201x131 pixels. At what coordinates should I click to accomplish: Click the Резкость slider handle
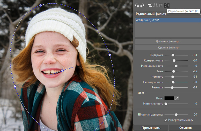tap(172, 88)
